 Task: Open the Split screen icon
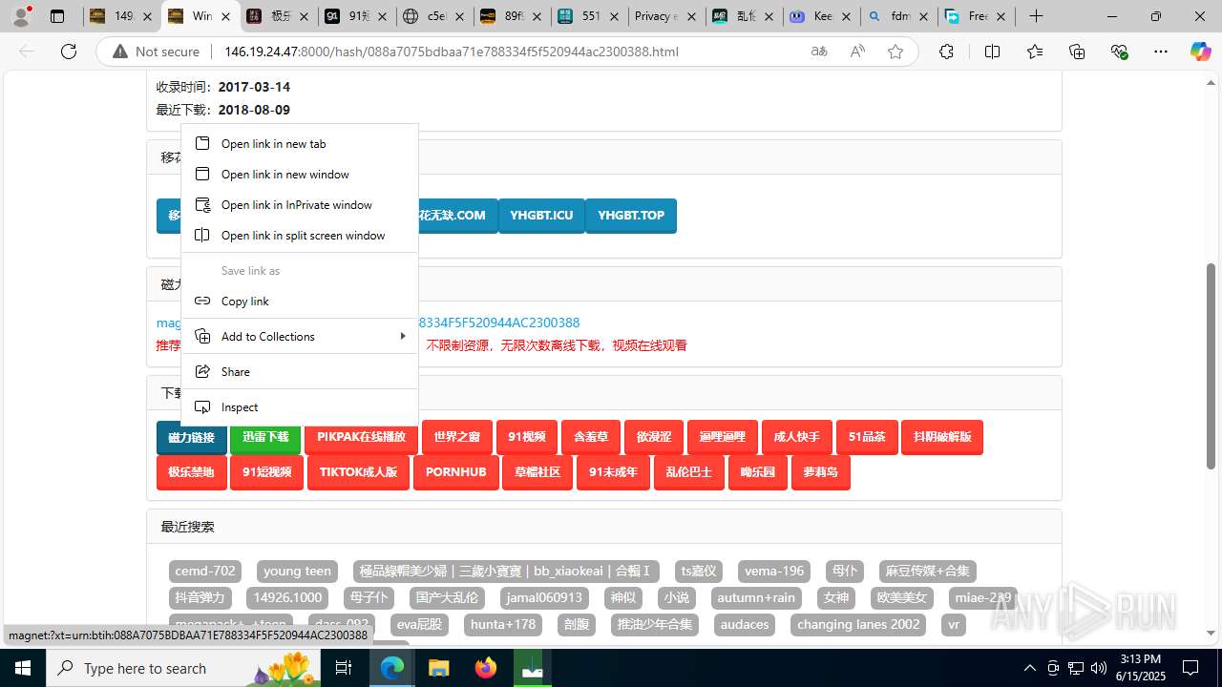click(992, 52)
